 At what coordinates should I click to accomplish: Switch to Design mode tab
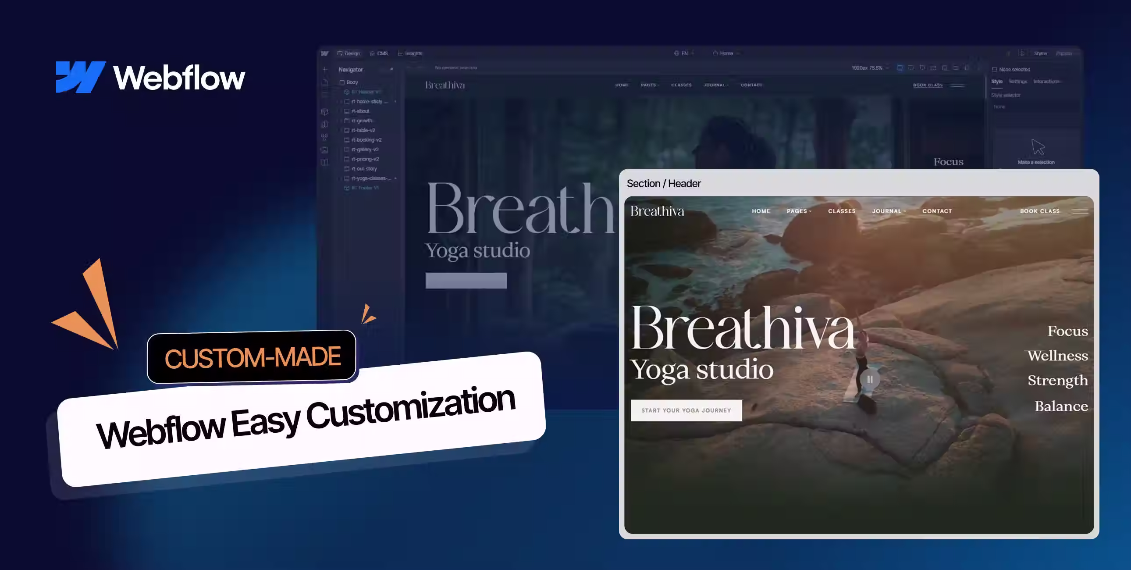[x=349, y=53]
